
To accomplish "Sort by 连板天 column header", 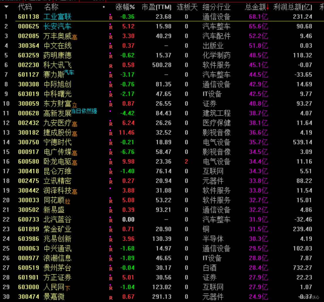I will 187,7.
